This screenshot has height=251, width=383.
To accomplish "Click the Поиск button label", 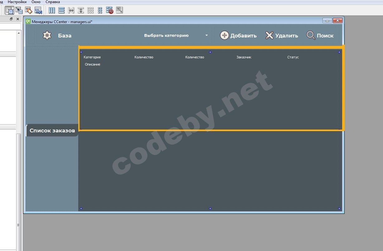I will [325, 36].
